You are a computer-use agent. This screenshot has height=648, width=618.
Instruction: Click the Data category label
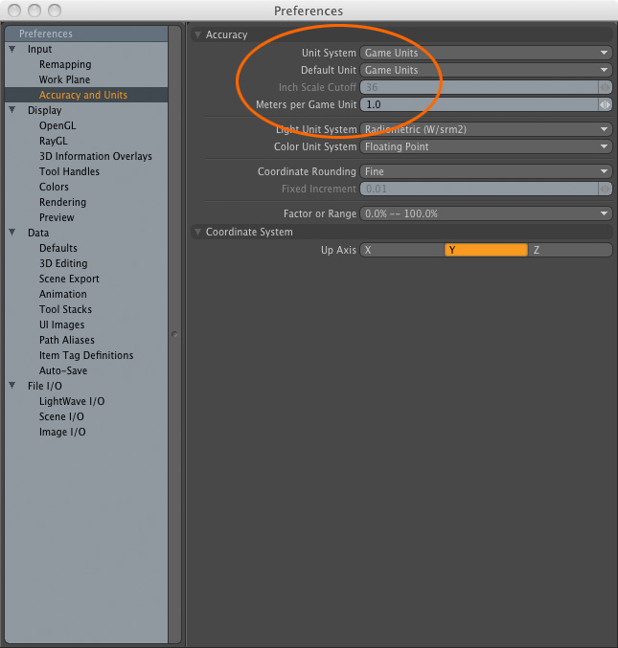click(x=38, y=233)
